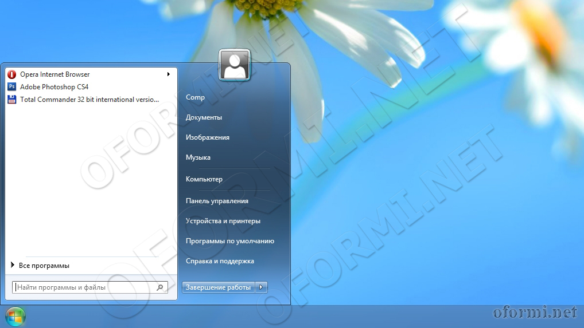584x328 pixels.
Task: Select Opera Internet Browser entry text
Action: 54,74
